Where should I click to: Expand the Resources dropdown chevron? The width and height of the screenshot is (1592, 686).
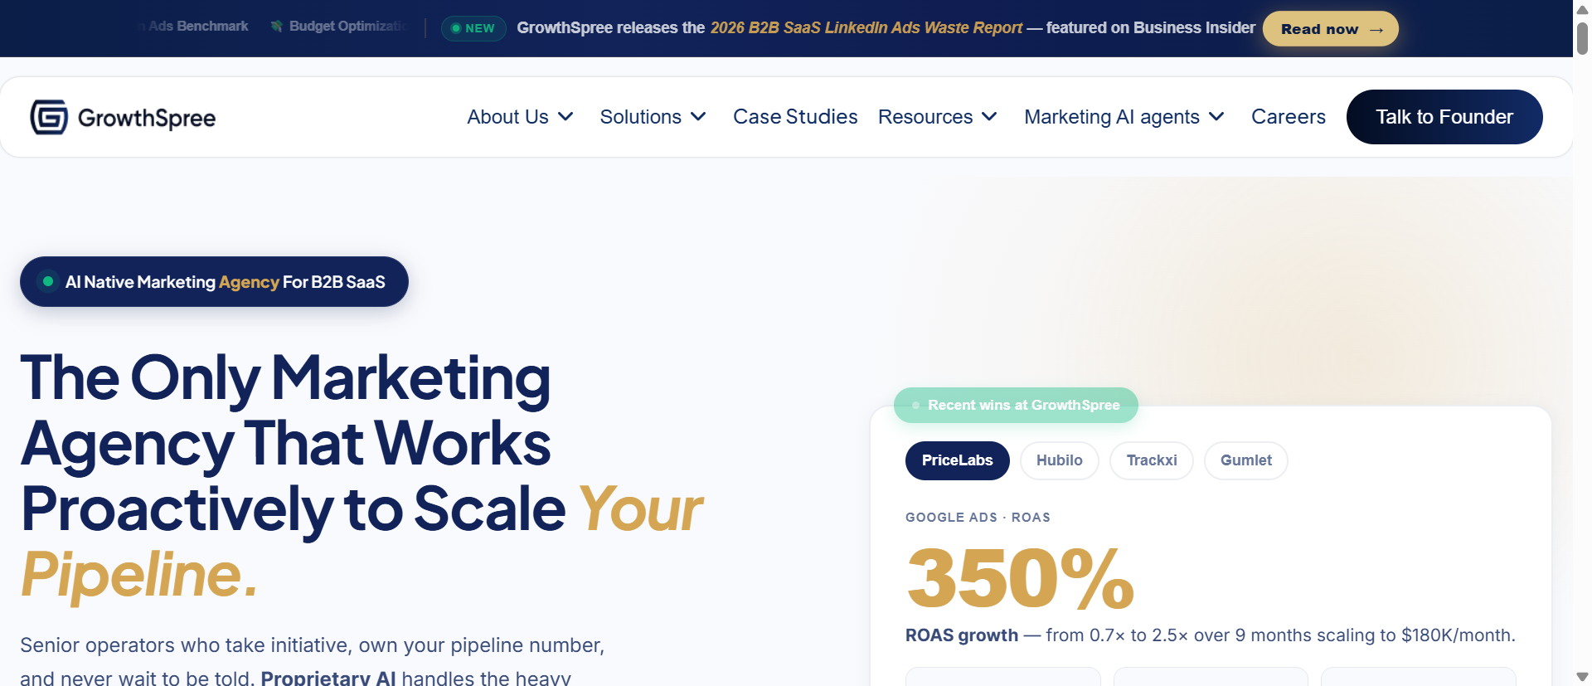[x=989, y=117]
